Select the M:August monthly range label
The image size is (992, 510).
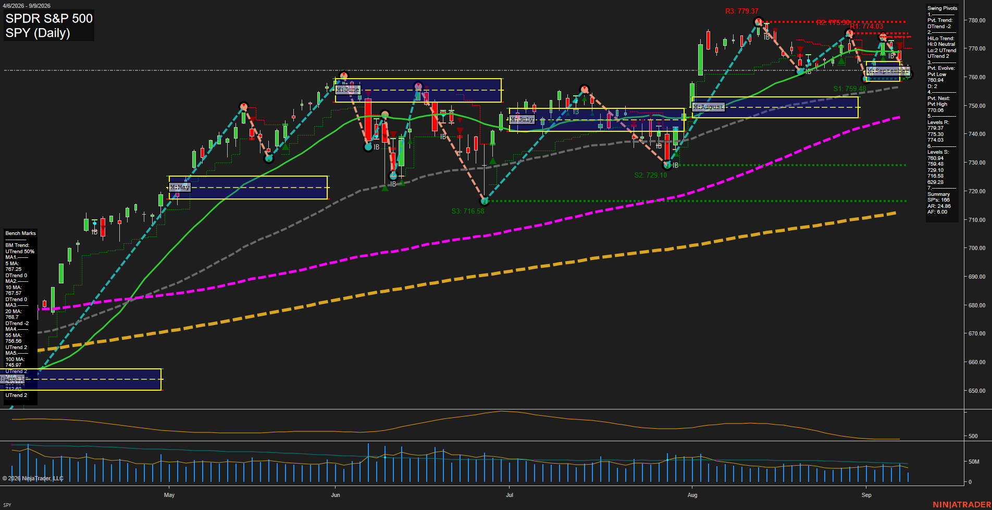pyautogui.click(x=709, y=107)
